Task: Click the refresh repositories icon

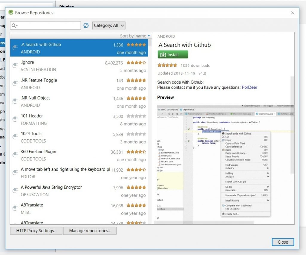Action: click(x=86, y=25)
